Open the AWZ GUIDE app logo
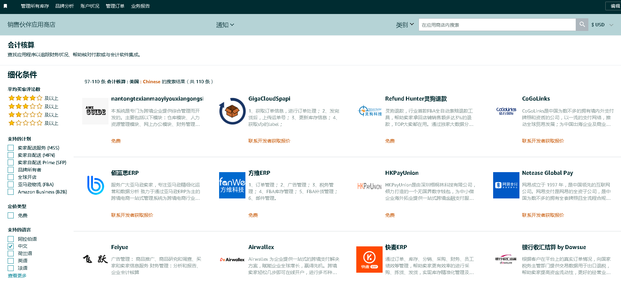Screen dimensions: 621x285 pos(96,111)
